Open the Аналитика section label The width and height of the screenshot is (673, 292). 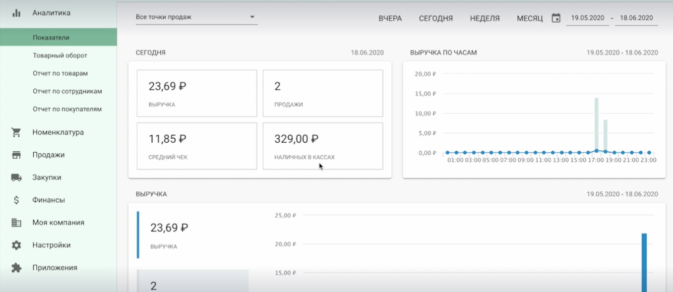[x=52, y=13]
